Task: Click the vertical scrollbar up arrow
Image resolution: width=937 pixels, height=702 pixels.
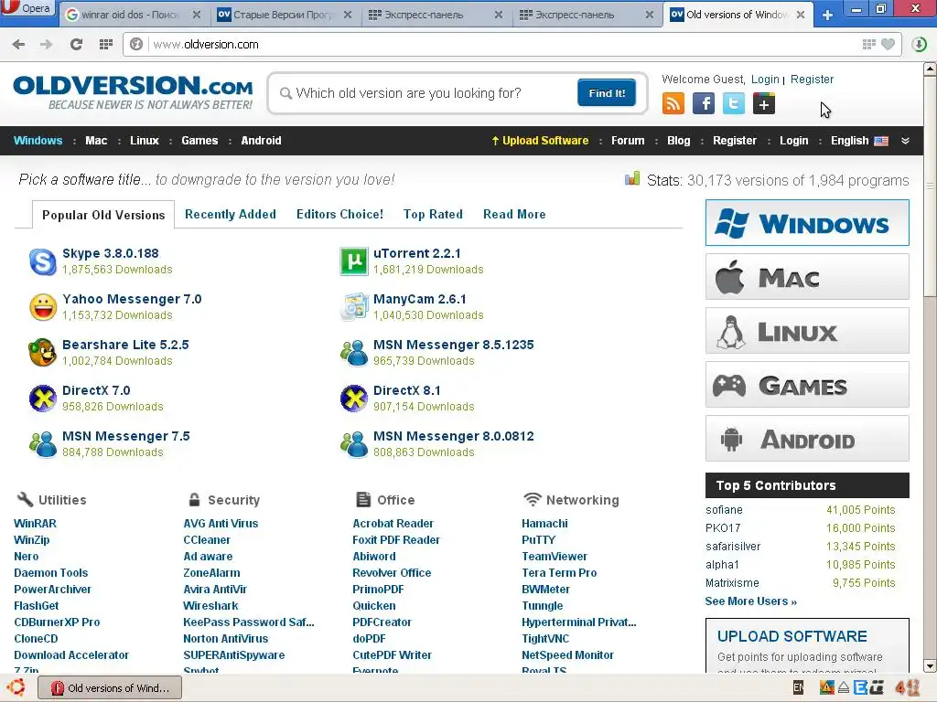Action: (x=930, y=69)
